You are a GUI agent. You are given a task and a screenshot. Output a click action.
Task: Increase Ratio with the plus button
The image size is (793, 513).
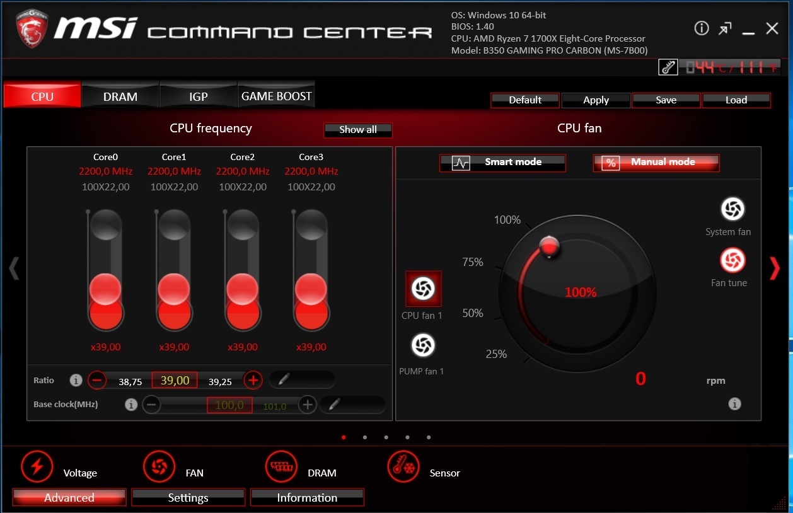(x=253, y=380)
